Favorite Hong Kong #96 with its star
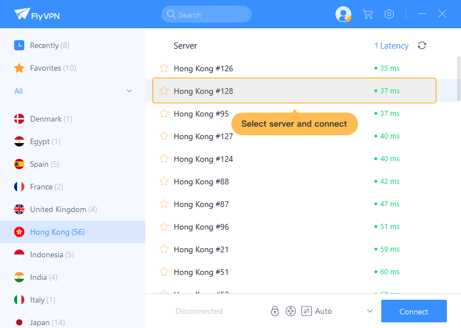Viewport: 461px width, 328px height. pyautogui.click(x=164, y=227)
